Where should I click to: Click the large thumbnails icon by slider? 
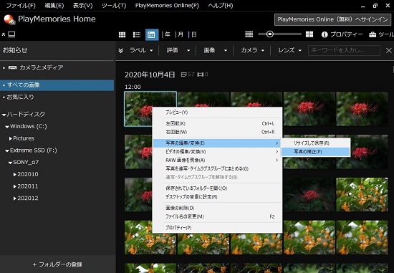(309, 34)
